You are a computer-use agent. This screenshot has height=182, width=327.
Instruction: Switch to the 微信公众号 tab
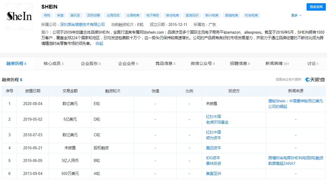tap(203, 64)
